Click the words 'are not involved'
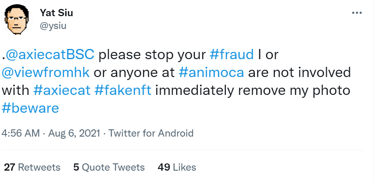 click(x=299, y=72)
